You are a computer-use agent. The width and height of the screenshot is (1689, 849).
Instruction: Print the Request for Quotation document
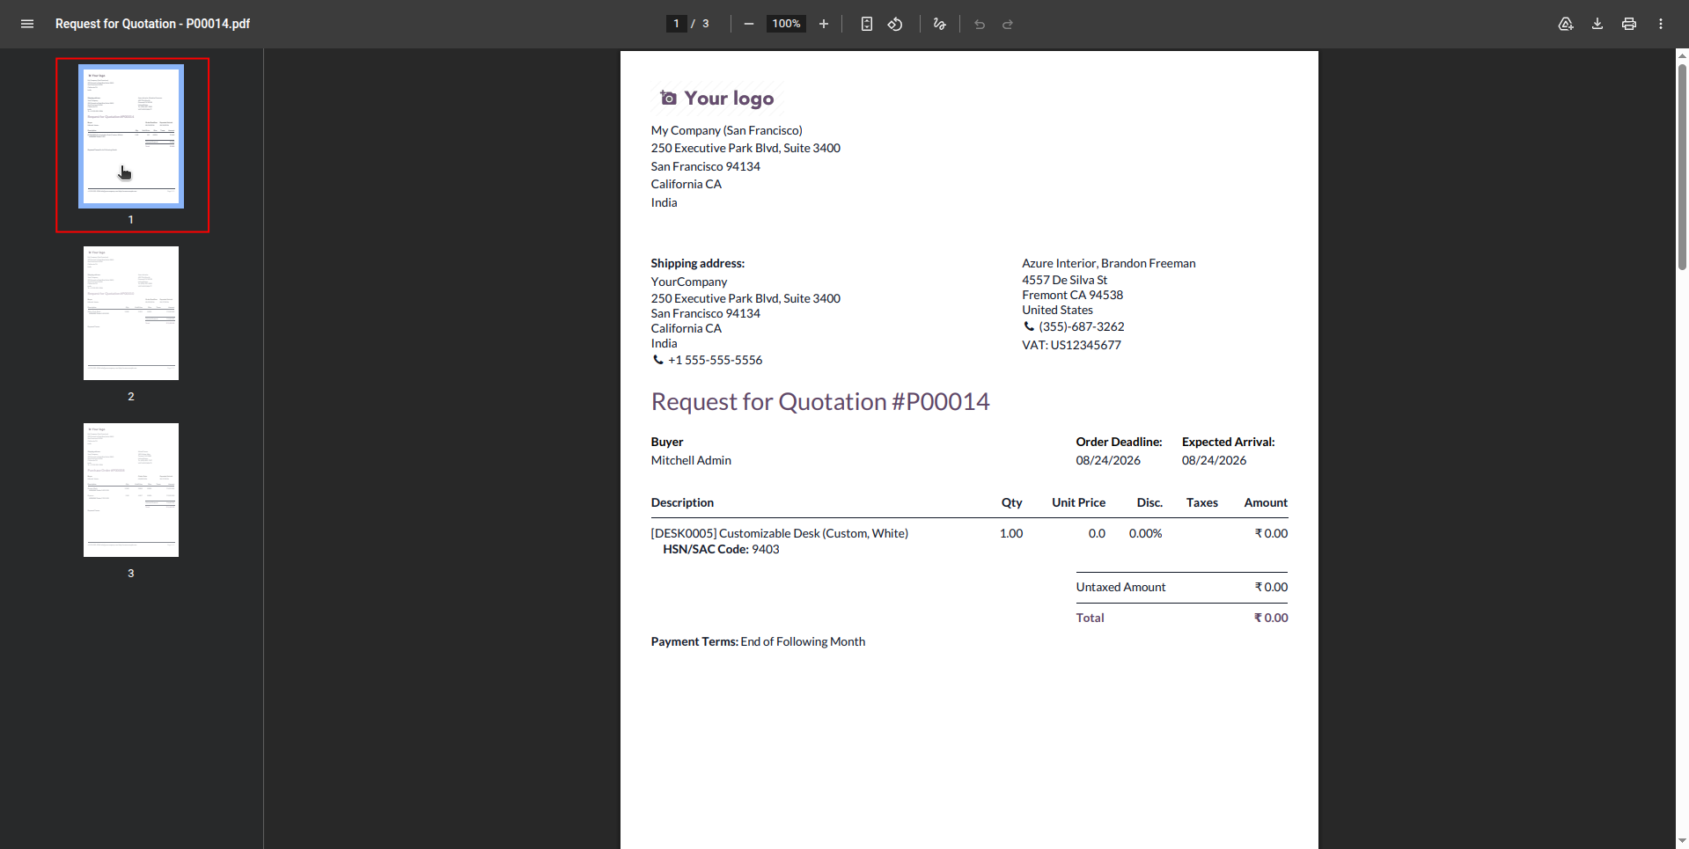coord(1629,24)
